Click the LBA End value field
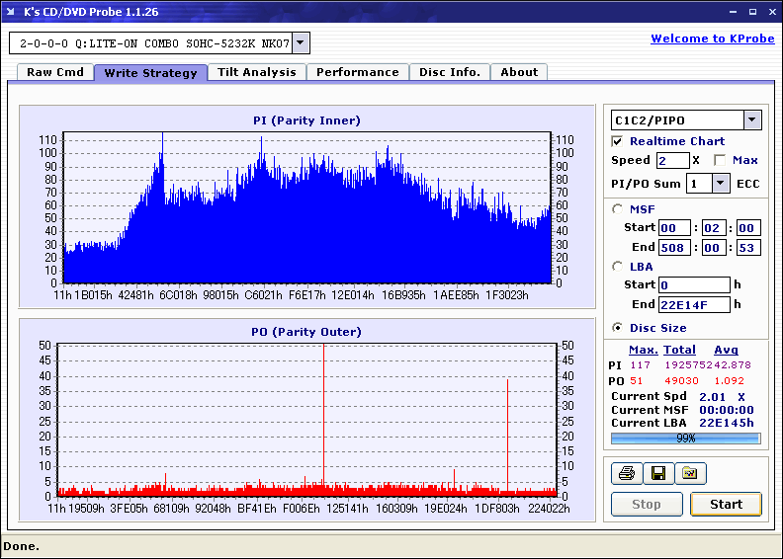Screen dimensions: 783x559 coord(695,304)
